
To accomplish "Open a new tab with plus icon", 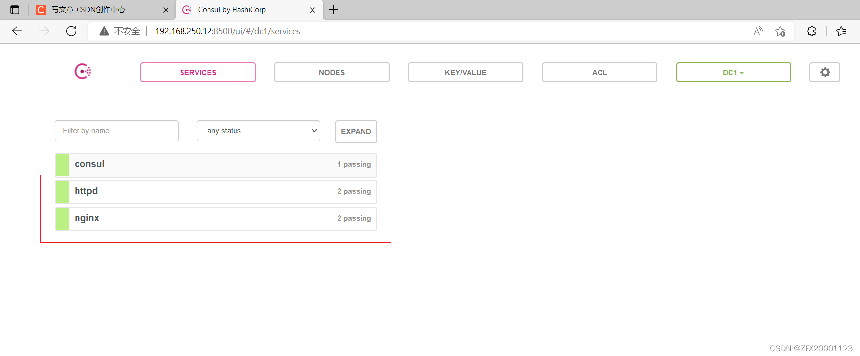I will (x=333, y=10).
